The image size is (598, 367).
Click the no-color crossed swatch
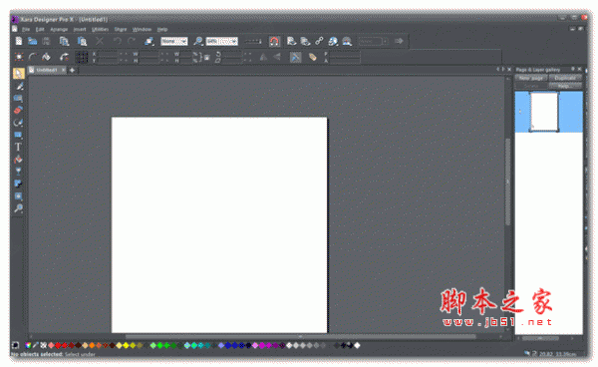pyautogui.click(x=44, y=345)
